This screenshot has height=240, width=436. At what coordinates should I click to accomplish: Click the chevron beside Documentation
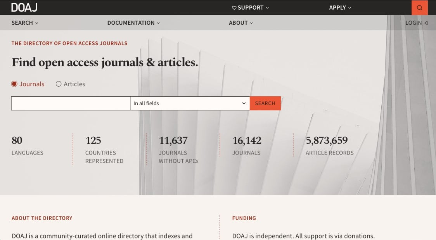pyautogui.click(x=158, y=23)
